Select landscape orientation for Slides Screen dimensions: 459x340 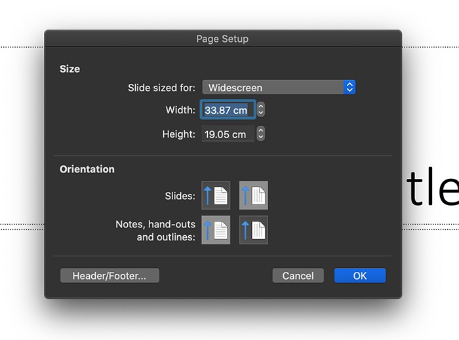pos(254,195)
